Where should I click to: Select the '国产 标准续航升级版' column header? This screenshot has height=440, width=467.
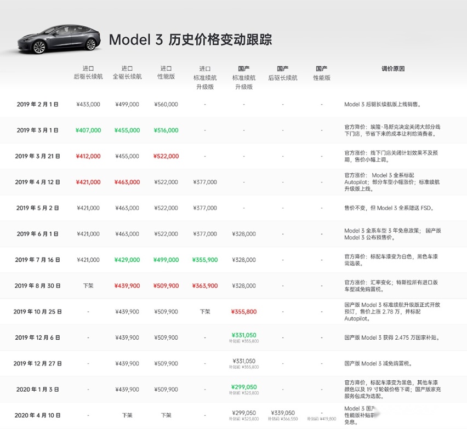click(x=244, y=78)
